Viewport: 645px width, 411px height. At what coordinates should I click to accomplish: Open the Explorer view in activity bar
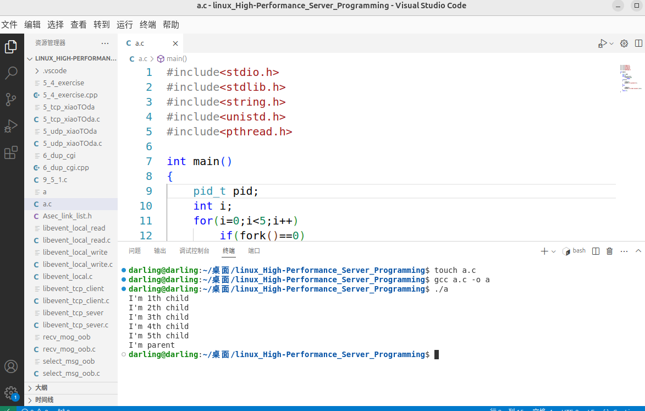pyautogui.click(x=11, y=46)
